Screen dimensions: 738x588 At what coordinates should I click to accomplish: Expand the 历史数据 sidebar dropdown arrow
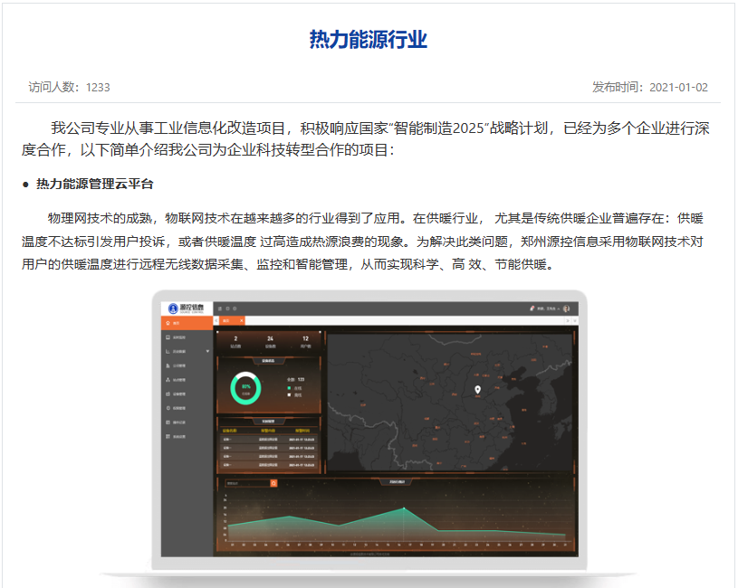coord(207,351)
